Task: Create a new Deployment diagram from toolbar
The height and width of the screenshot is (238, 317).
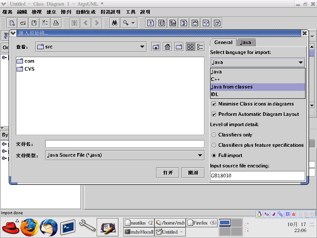Action: pos(217,23)
